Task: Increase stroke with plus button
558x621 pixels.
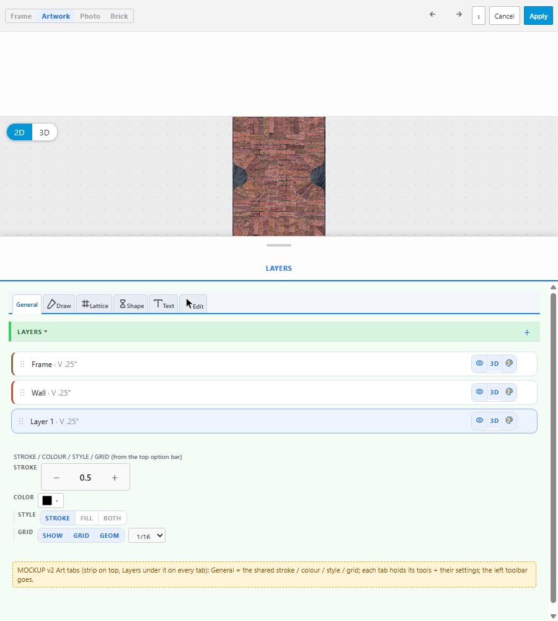Action: point(115,478)
